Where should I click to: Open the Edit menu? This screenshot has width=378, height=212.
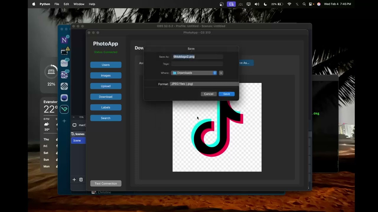pos(66,4)
